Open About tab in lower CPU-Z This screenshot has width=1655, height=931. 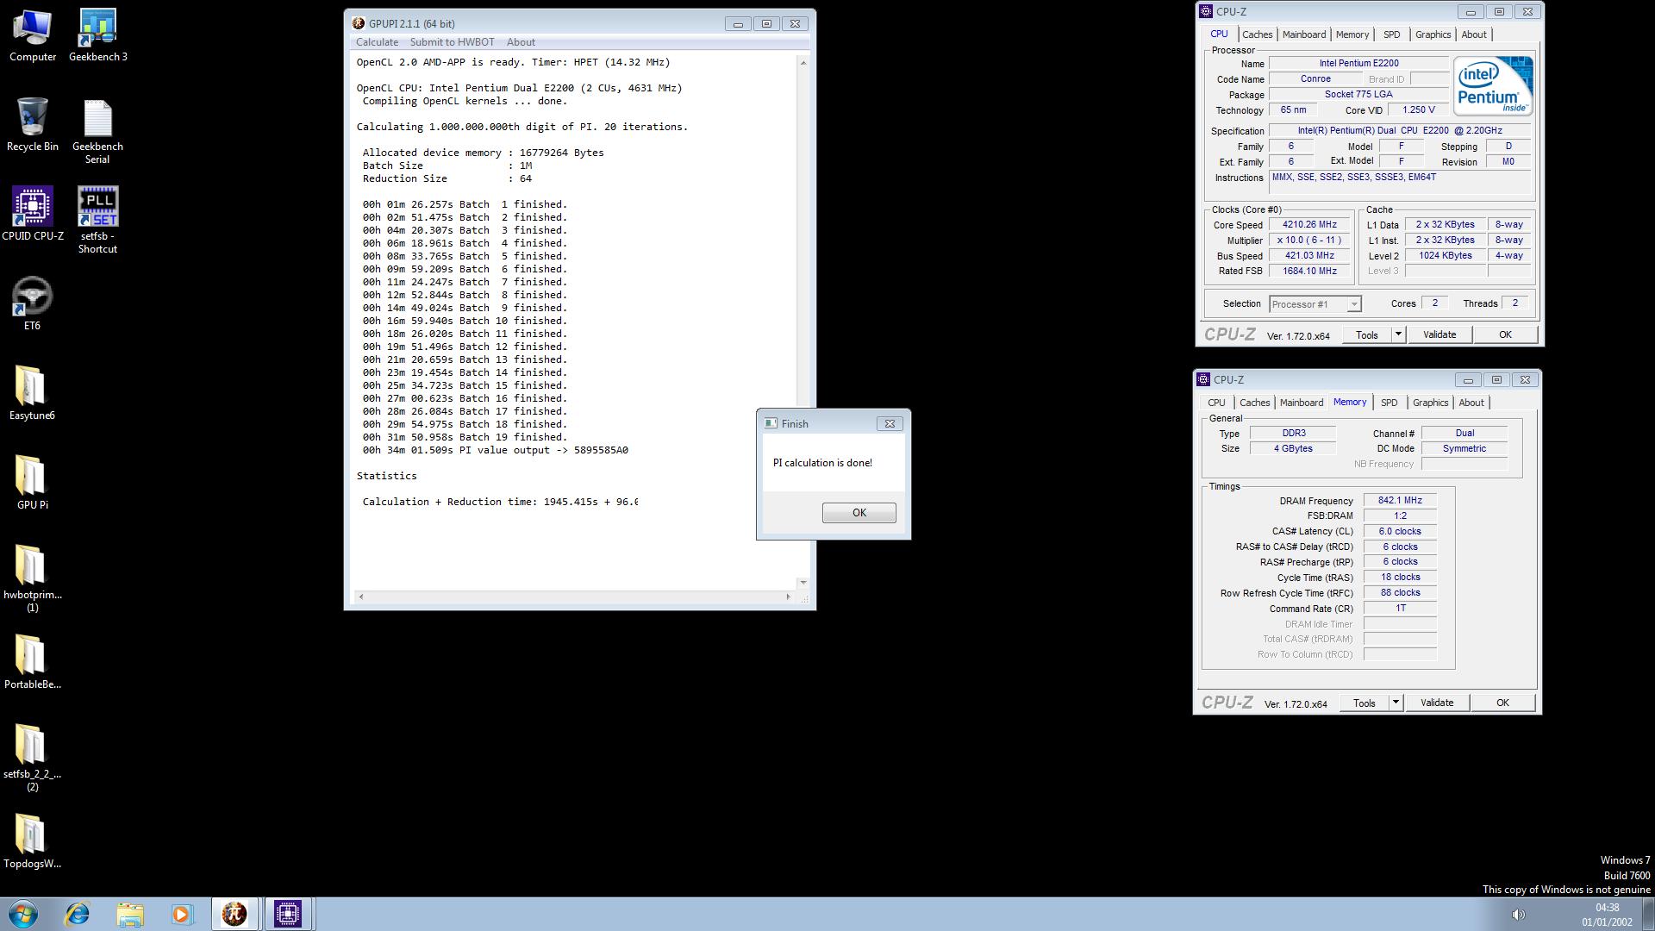pos(1471,403)
